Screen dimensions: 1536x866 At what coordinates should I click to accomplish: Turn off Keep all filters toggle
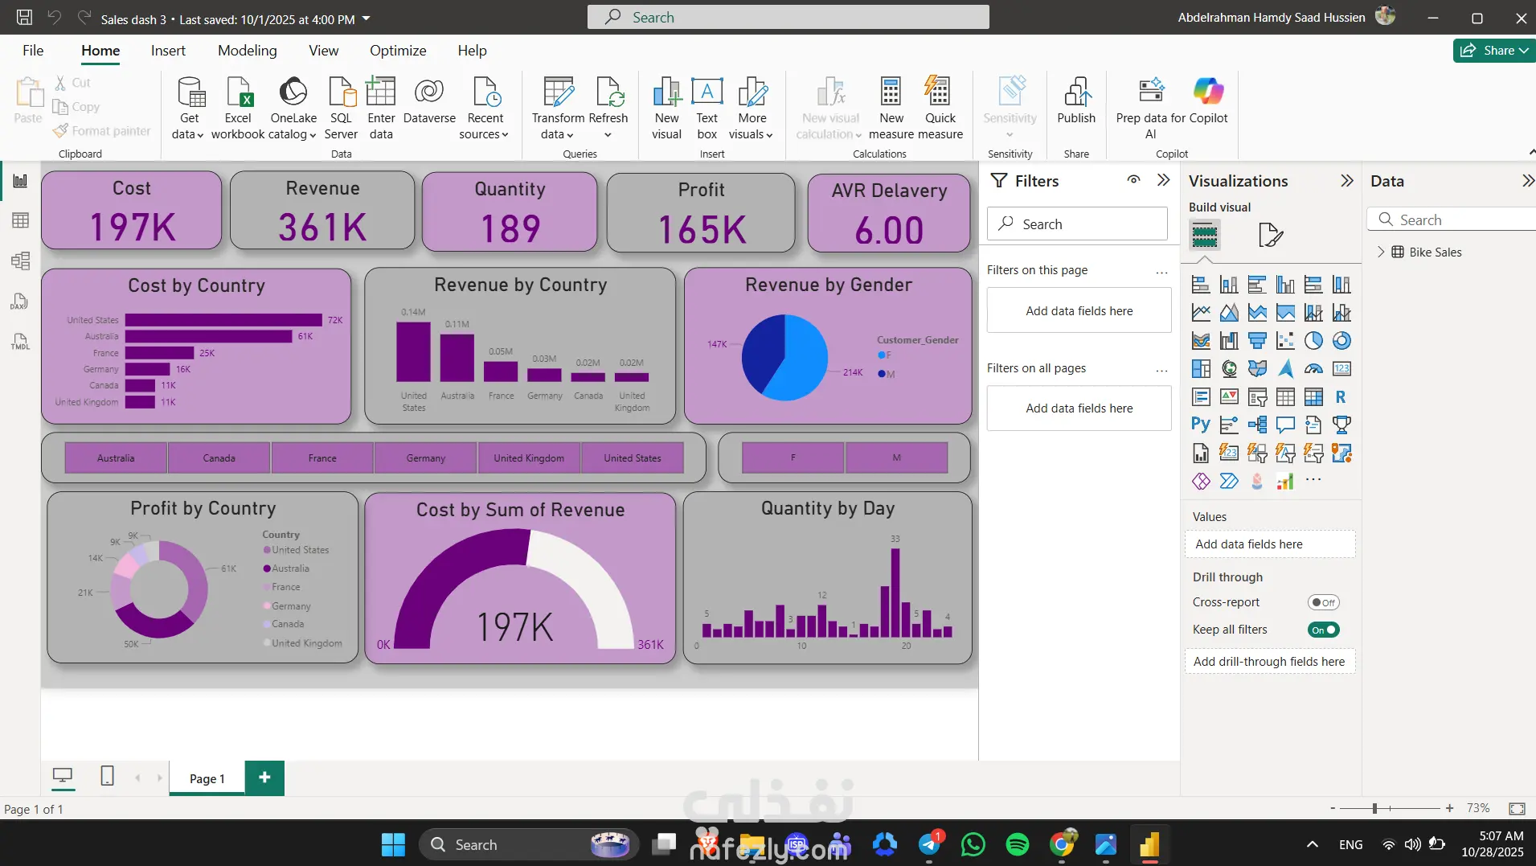coord(1323,630)
